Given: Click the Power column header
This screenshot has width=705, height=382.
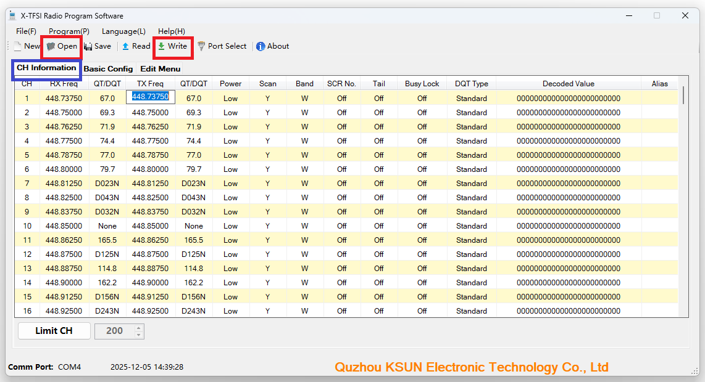Looking at the screenshot, I should [231, 84].
